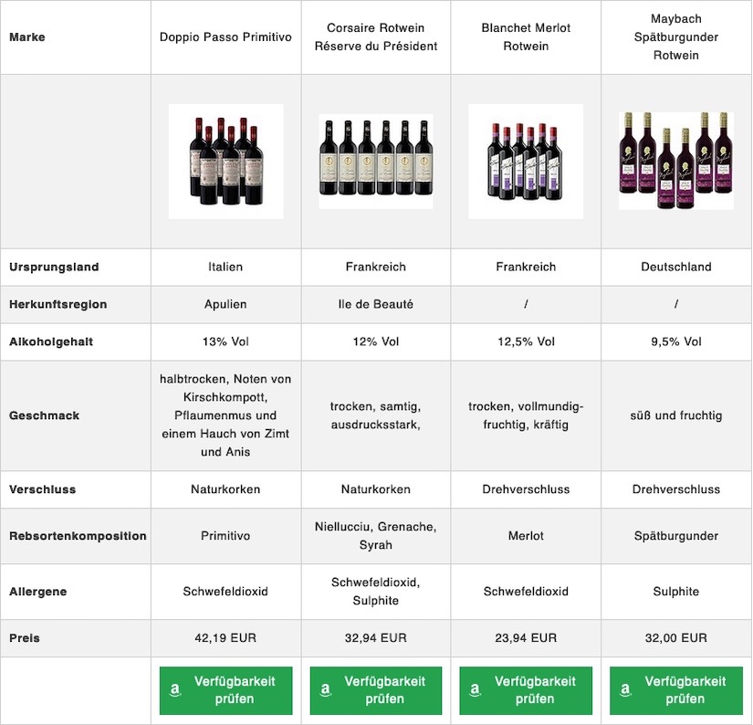Open the Corsaire Rotwein bottles image

(x=376, y=162)
